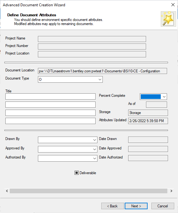The image size is (178, 213).
Task: Click the horizontal scrollbar track
Action: point(88,191)
